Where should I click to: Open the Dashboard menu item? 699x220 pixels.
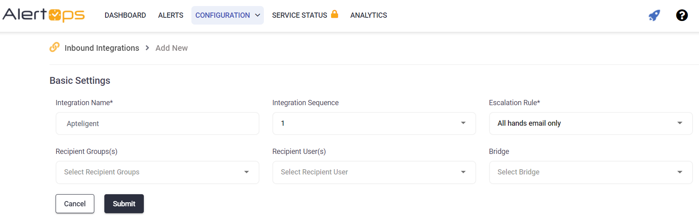tap(125, 15)
